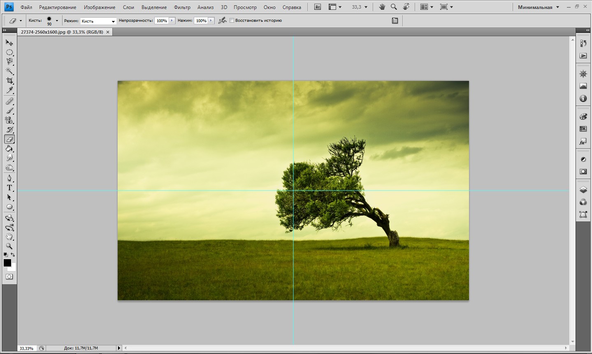Open the 'Слои' menu
592x354 pixels.
[x=128, y=7]
